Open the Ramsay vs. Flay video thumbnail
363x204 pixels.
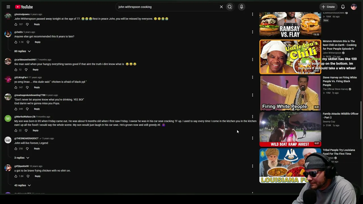(x=290, y=25)
